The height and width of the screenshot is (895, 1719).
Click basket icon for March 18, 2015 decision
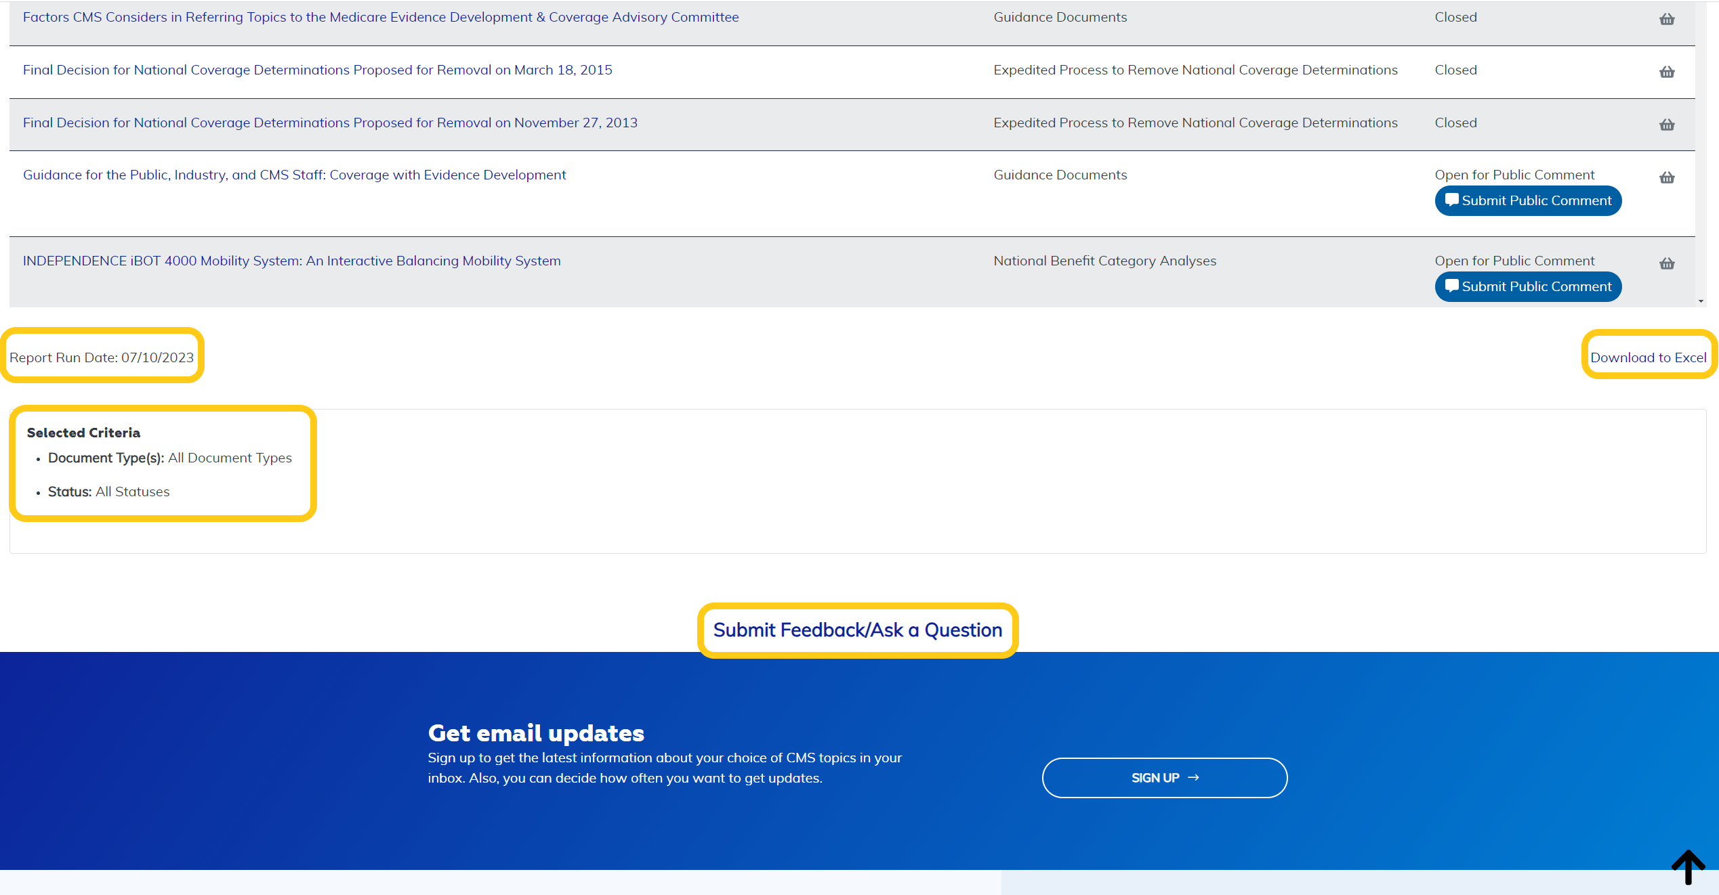(1667, 72)
